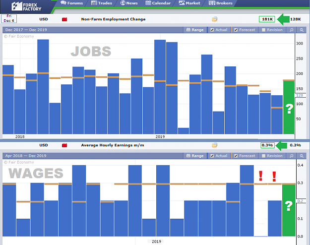Enable Revision checkbox in WAGES chart
This screenshot has height=245, width=310.
point(263,156)
